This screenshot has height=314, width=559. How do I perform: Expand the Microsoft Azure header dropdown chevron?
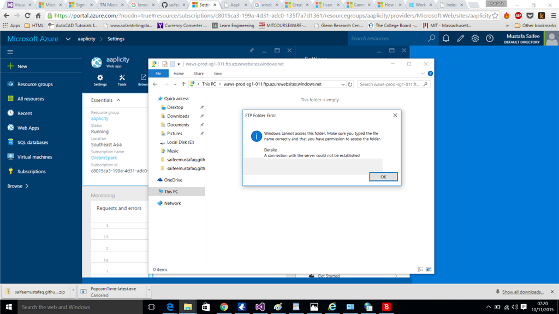point(68,39)
